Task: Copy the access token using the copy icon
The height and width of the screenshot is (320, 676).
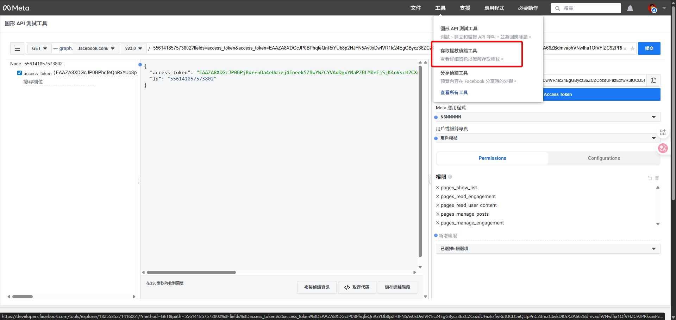Action: click(x=653, y=80)
